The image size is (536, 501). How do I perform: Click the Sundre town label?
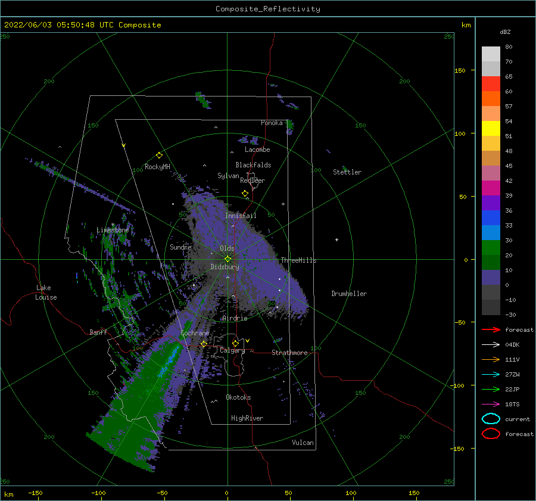[x=180, y=247]
